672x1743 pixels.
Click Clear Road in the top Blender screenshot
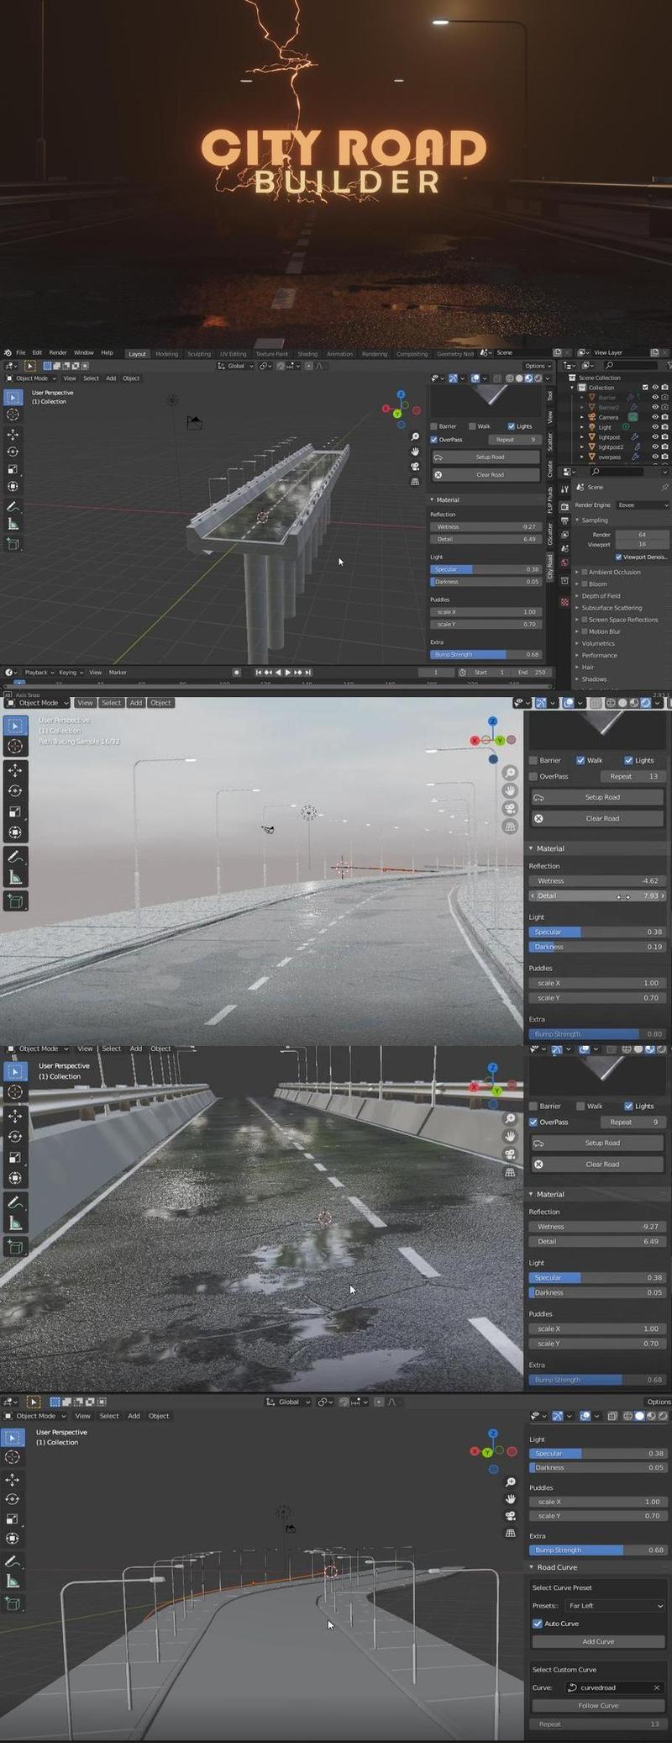click(486, 475)
